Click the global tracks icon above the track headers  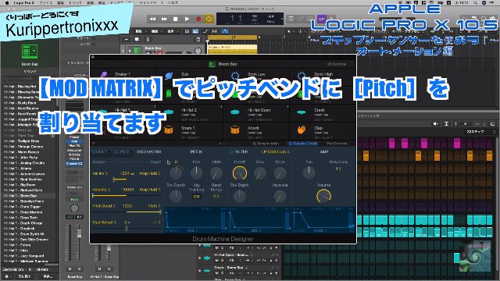coord(198,40)
